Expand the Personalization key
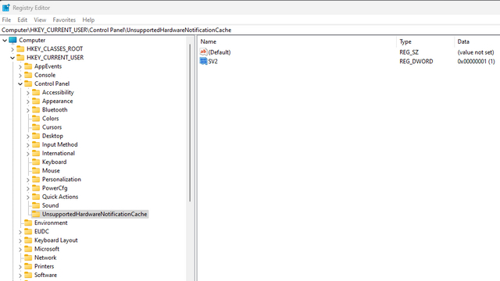Viewport: 500px width, 281px height. 28,180
